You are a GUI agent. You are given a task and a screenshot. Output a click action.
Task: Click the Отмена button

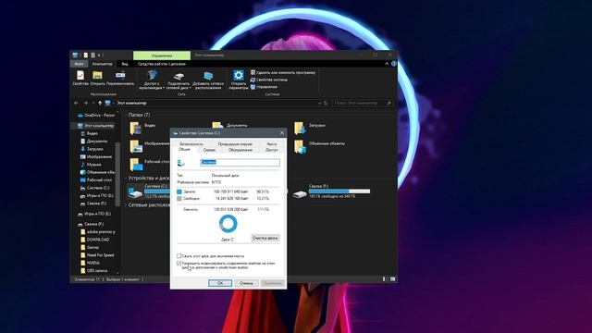point(246,283)
